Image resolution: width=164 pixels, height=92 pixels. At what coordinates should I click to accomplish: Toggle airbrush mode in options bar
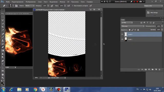coord(69,6)
